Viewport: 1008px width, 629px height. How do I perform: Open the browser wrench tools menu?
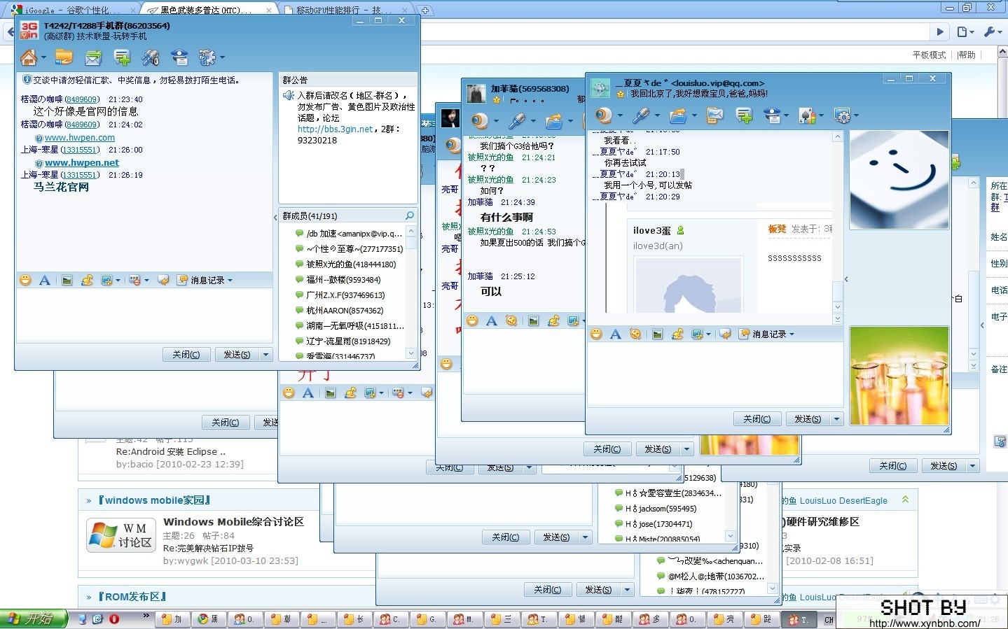990,31
